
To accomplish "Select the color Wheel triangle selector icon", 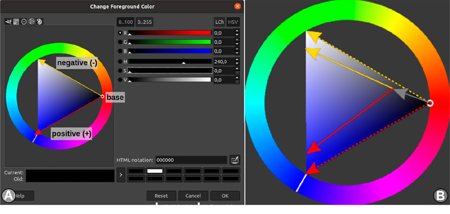I will tap(32, 21).
